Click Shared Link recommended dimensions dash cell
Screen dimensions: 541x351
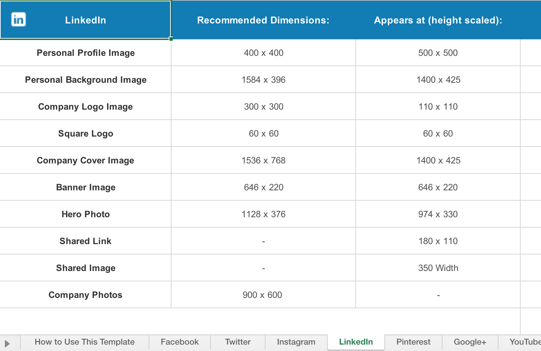263,241
